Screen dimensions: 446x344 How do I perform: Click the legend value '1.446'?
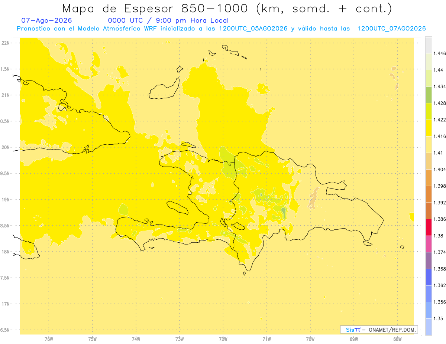[x=440, y=53]
